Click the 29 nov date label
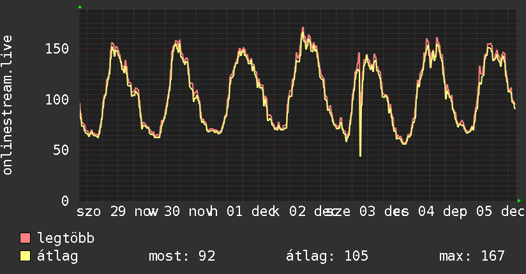The height and width of the screenshot is (274, 526). click(133, 212)
